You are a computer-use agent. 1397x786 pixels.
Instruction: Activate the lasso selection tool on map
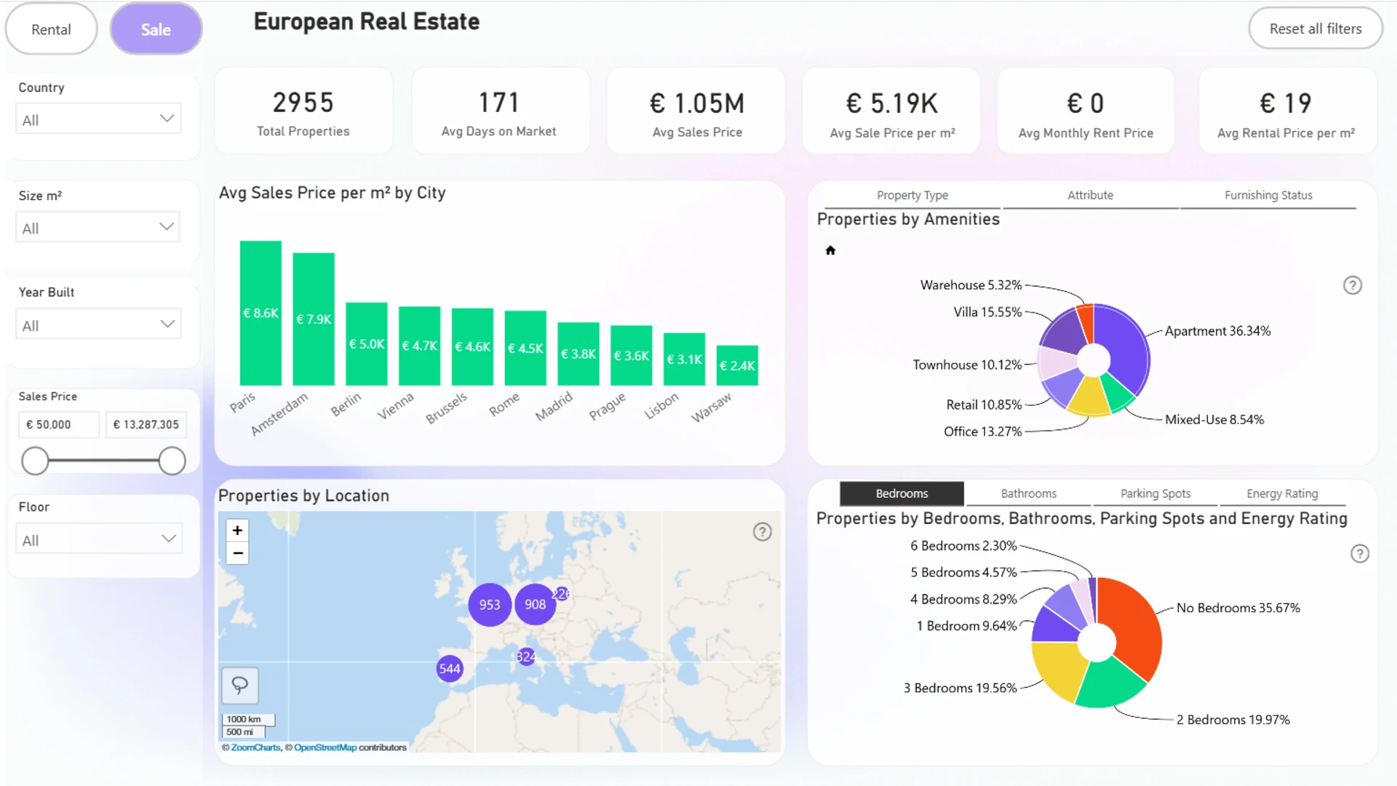(x=239, y=685)
